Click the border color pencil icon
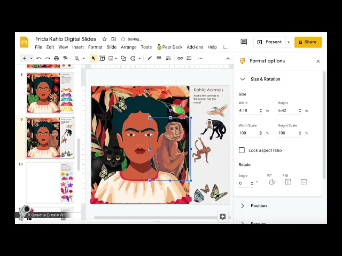The width and height of the screenshot is (342, 256). (x=150, y=58)
